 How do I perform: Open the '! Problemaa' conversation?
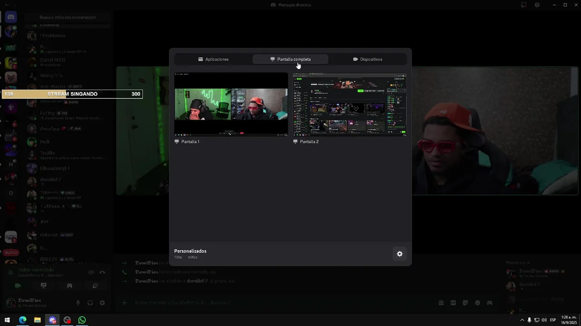pos(68,35)
